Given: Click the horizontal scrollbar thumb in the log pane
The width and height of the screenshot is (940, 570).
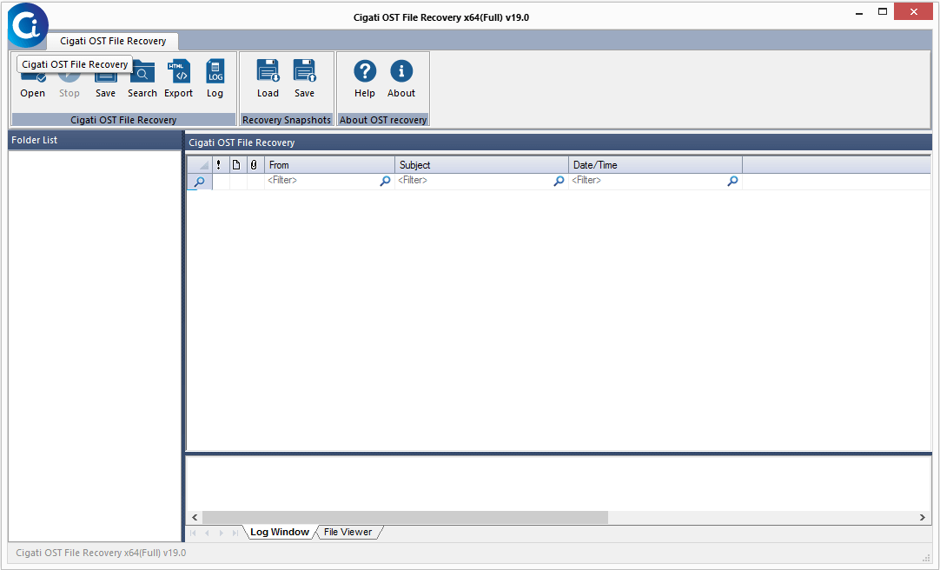Looking at the screenshot, I should (x=405, y=517).
